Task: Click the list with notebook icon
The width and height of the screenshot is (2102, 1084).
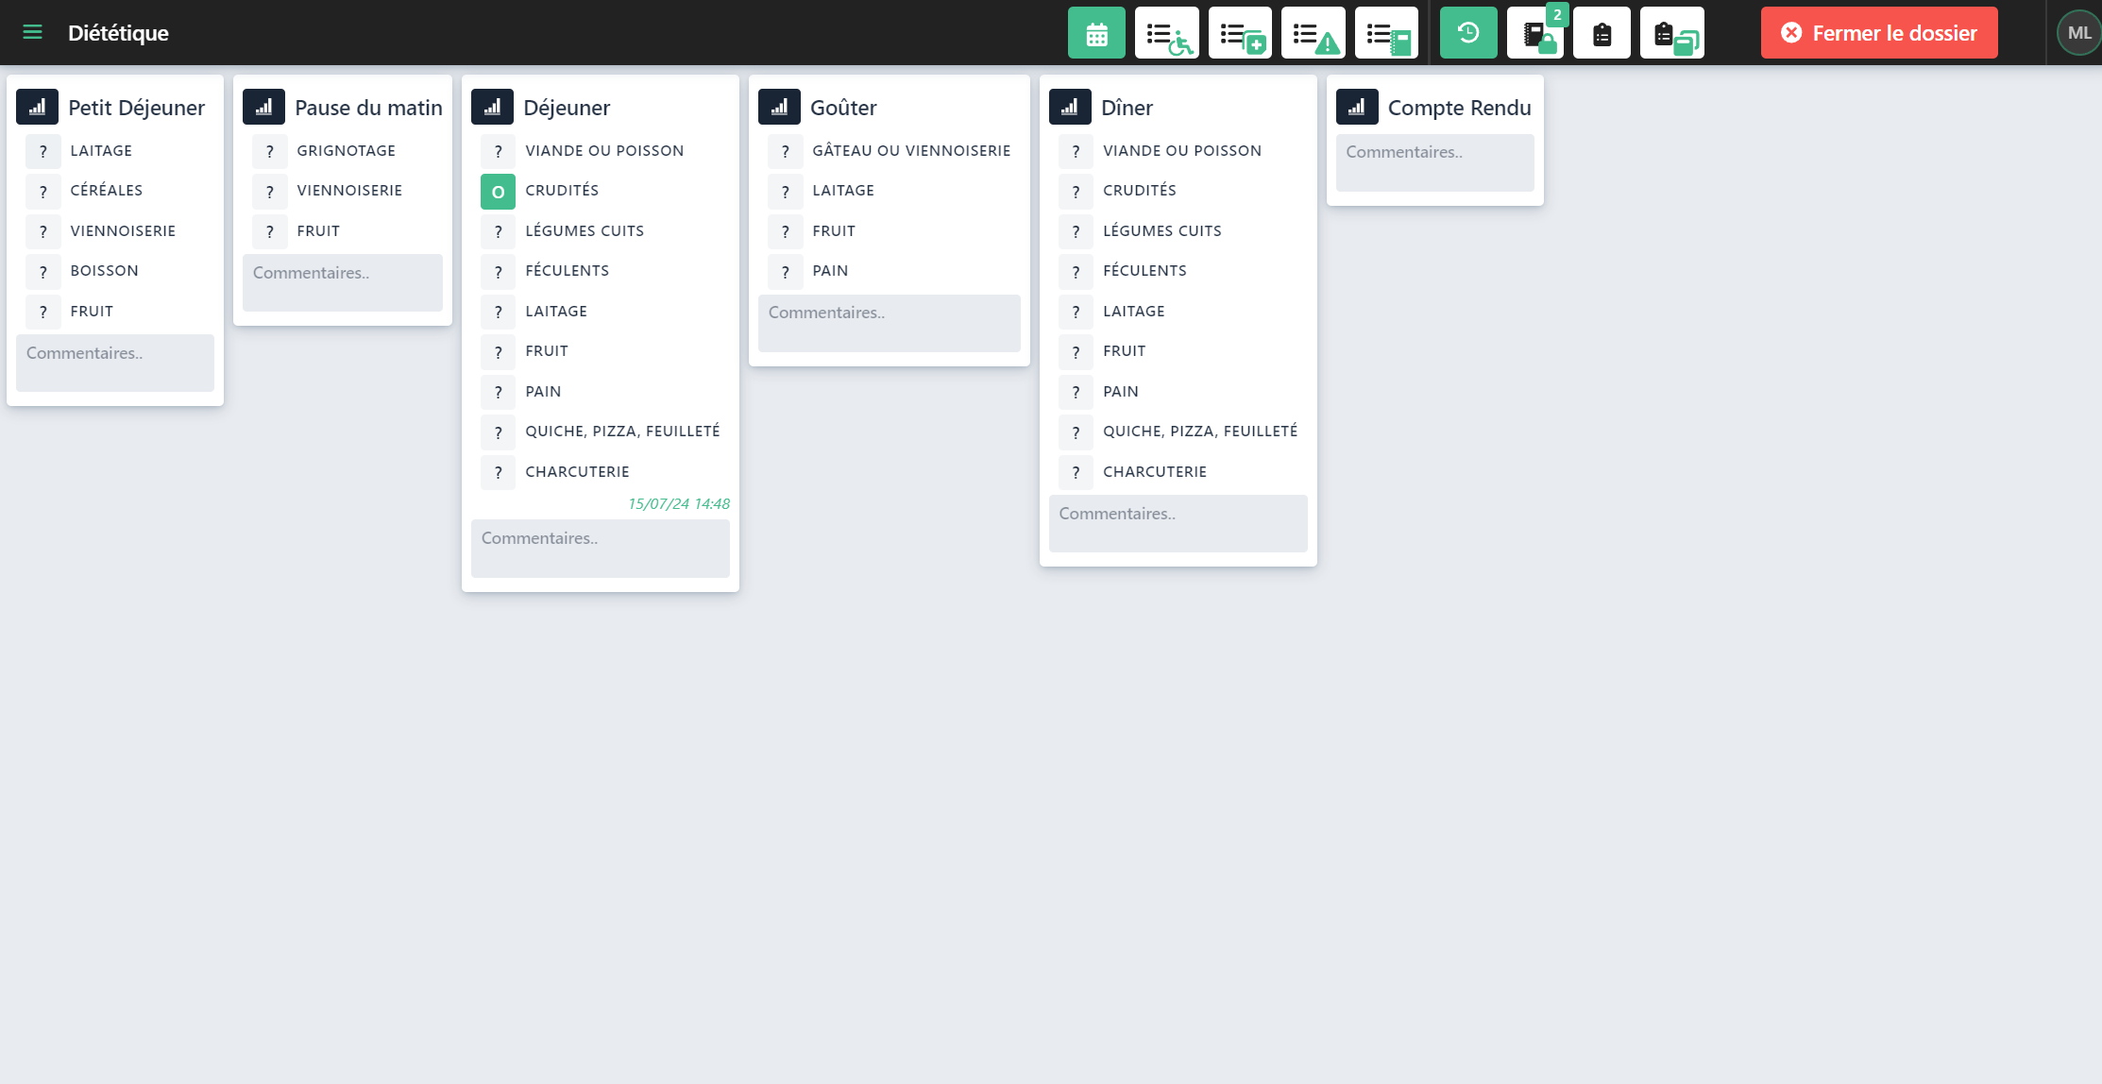Action: coord(1386,33)
